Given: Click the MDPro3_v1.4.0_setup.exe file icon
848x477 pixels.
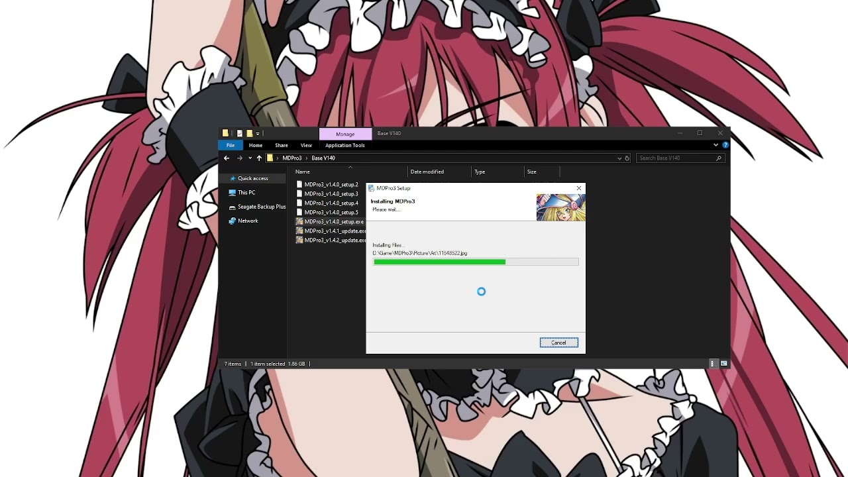Looking at the screenshot, I should click(x=299, y=222).
